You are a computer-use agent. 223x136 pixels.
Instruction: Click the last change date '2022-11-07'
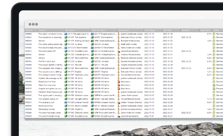149,116
